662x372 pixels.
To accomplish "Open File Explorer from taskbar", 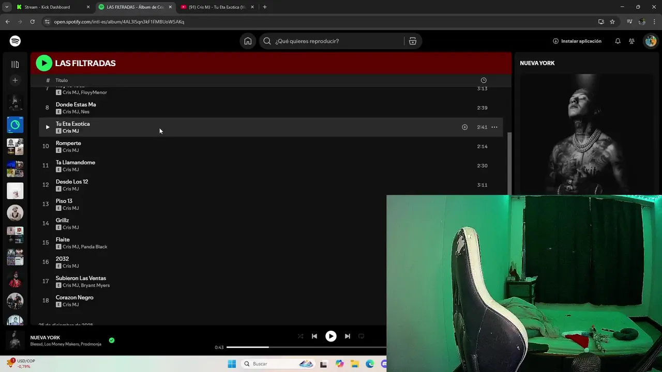I will point(355,364).
